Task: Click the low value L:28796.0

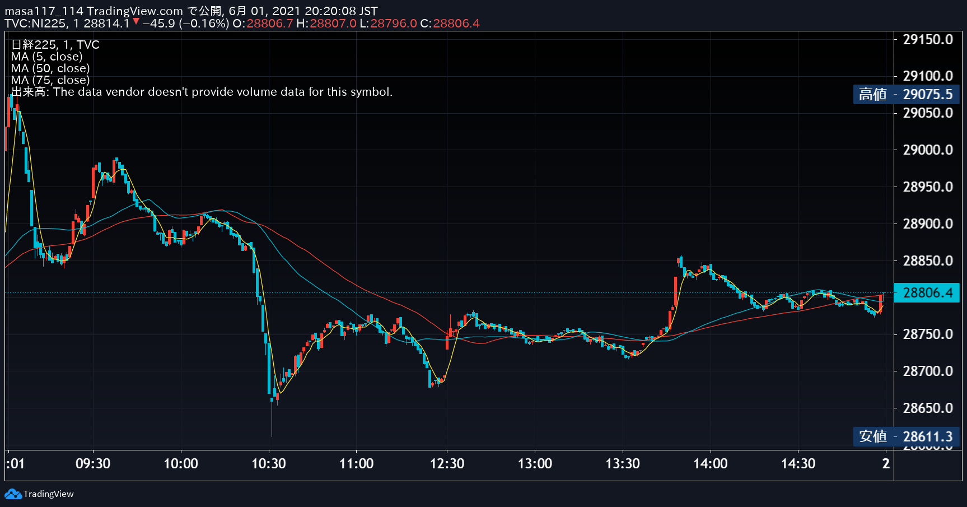Action: coord(388,24)
